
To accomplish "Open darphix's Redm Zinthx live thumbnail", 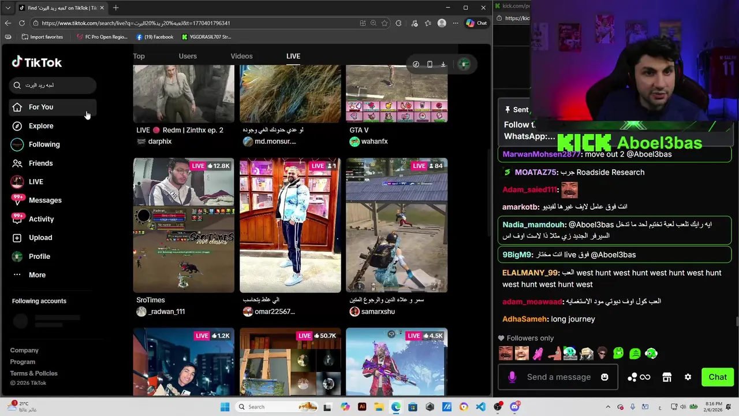I will pos(184,94).
